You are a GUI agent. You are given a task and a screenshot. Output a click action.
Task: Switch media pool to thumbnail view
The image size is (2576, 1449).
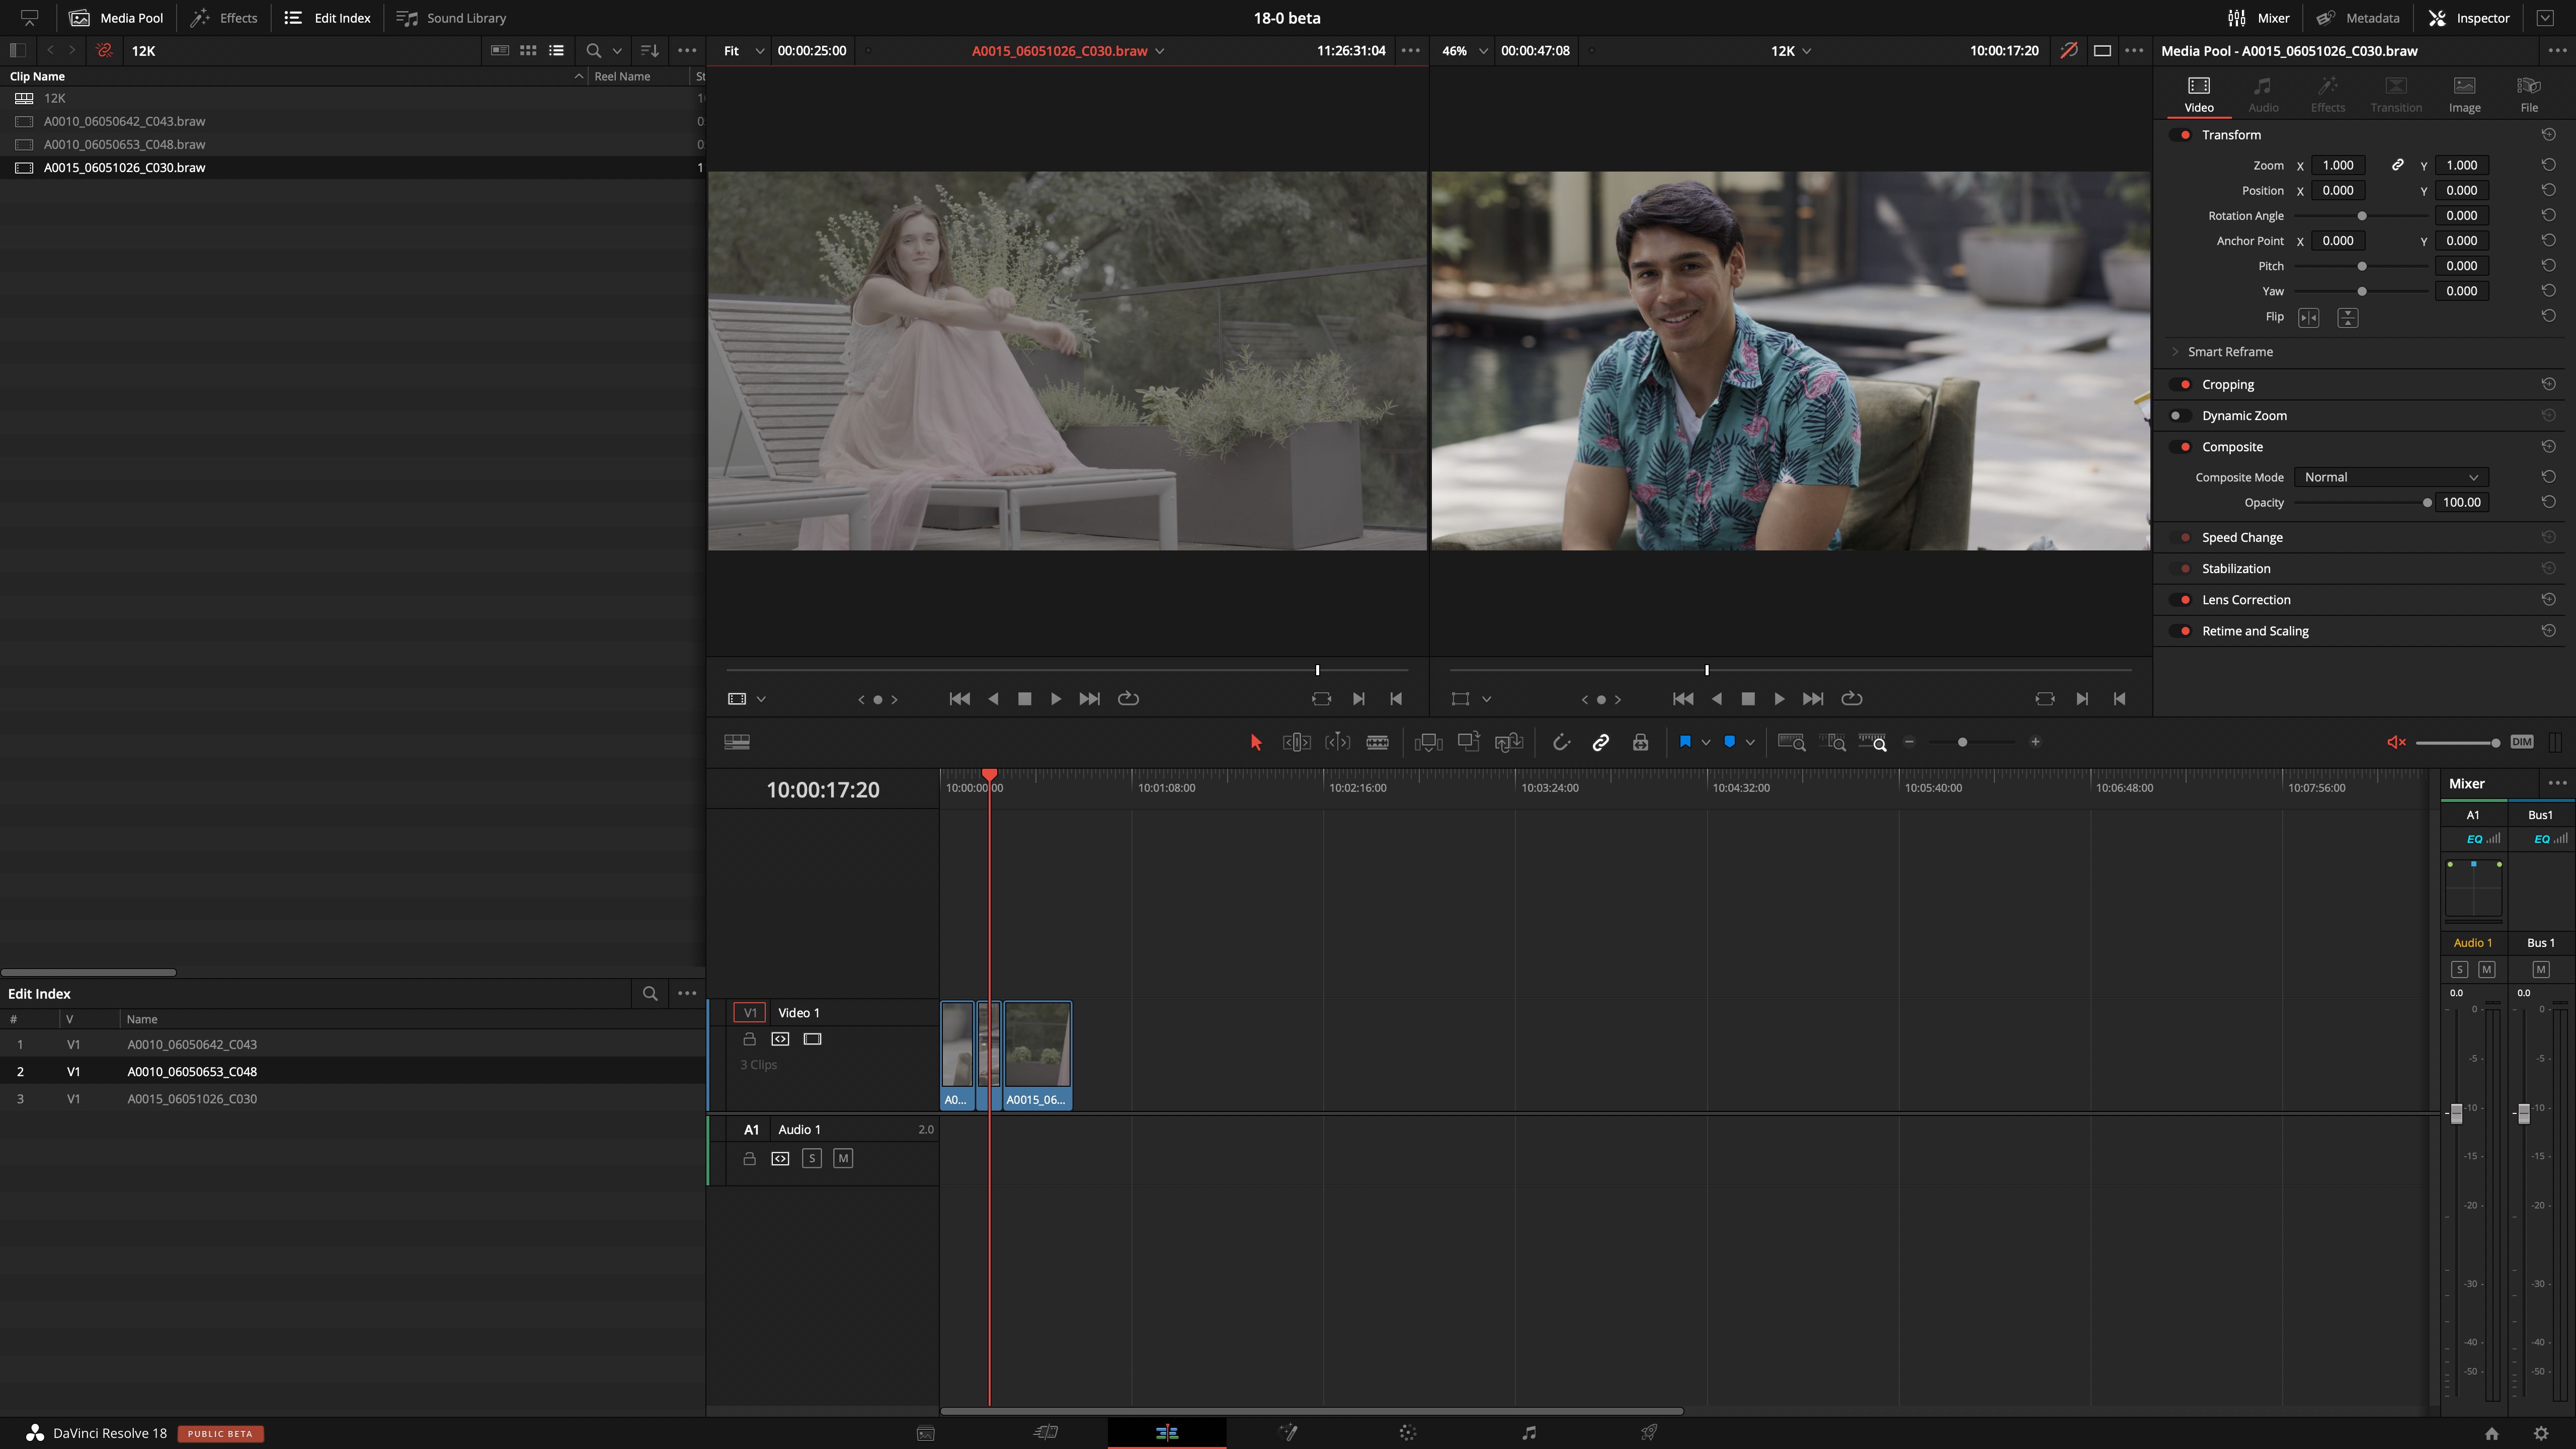(528, 51)
